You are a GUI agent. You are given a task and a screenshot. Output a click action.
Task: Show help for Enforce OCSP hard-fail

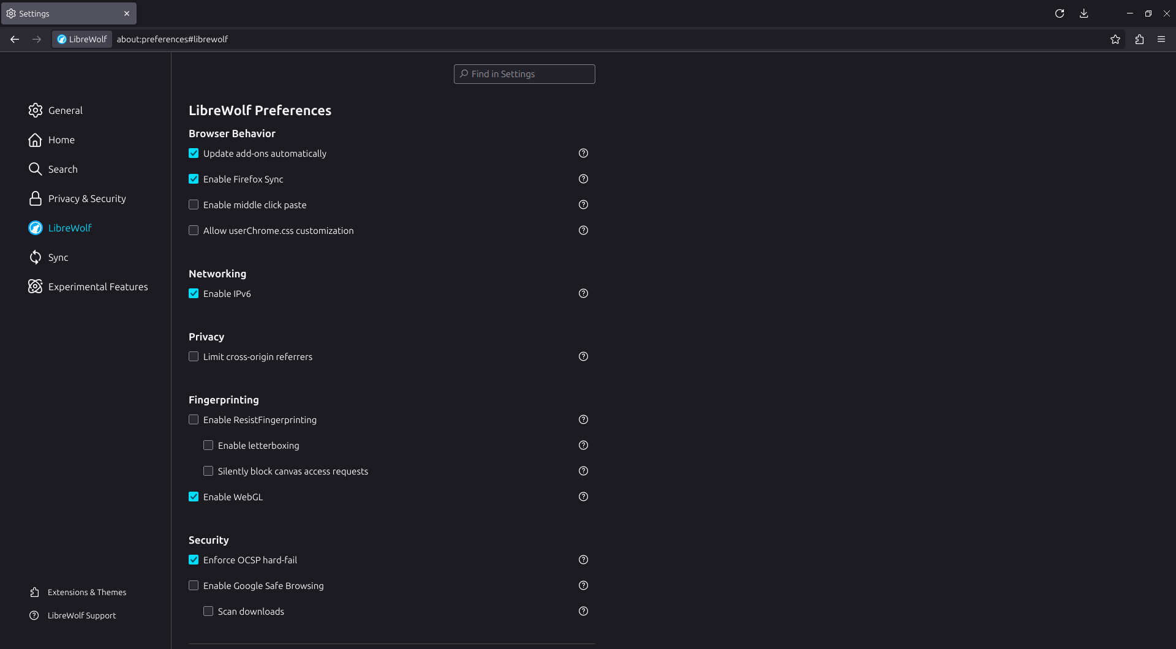pyautogui.click(x=584, y=560)
